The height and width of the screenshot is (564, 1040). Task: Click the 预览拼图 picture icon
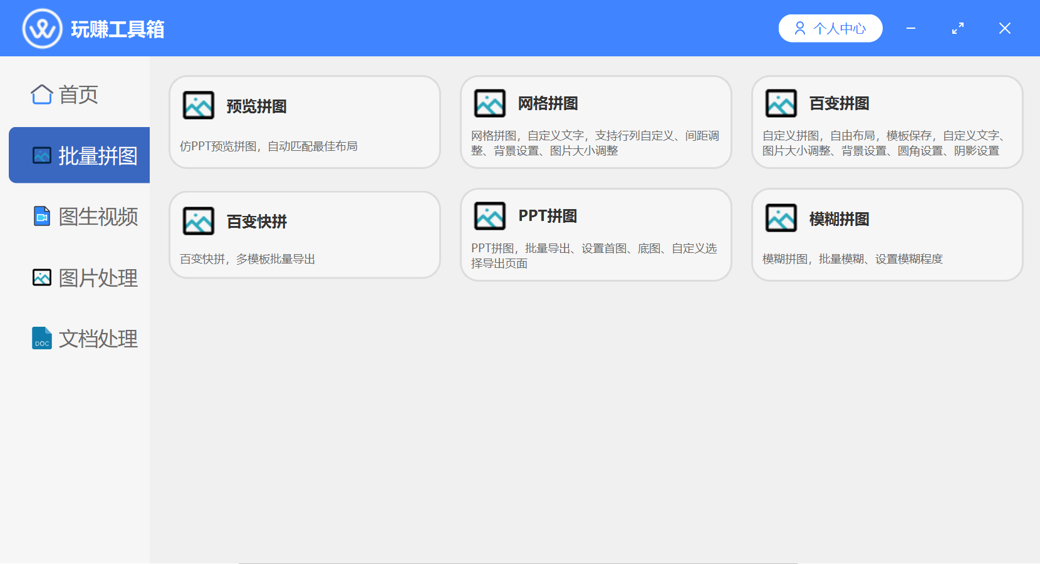(x=199, y=105)
